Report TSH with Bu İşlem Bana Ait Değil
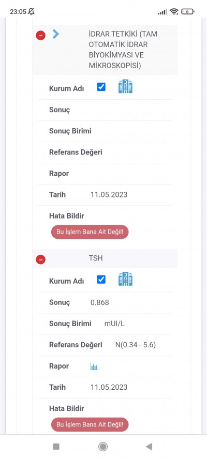The image size is (207, 459). (90, 424)
